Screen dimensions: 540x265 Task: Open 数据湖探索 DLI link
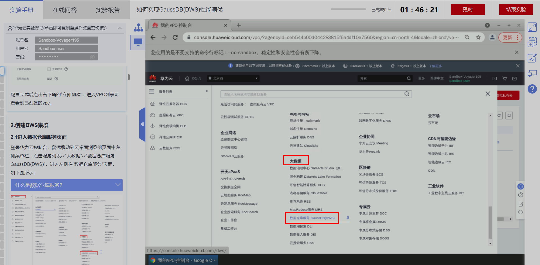point(301,226)
